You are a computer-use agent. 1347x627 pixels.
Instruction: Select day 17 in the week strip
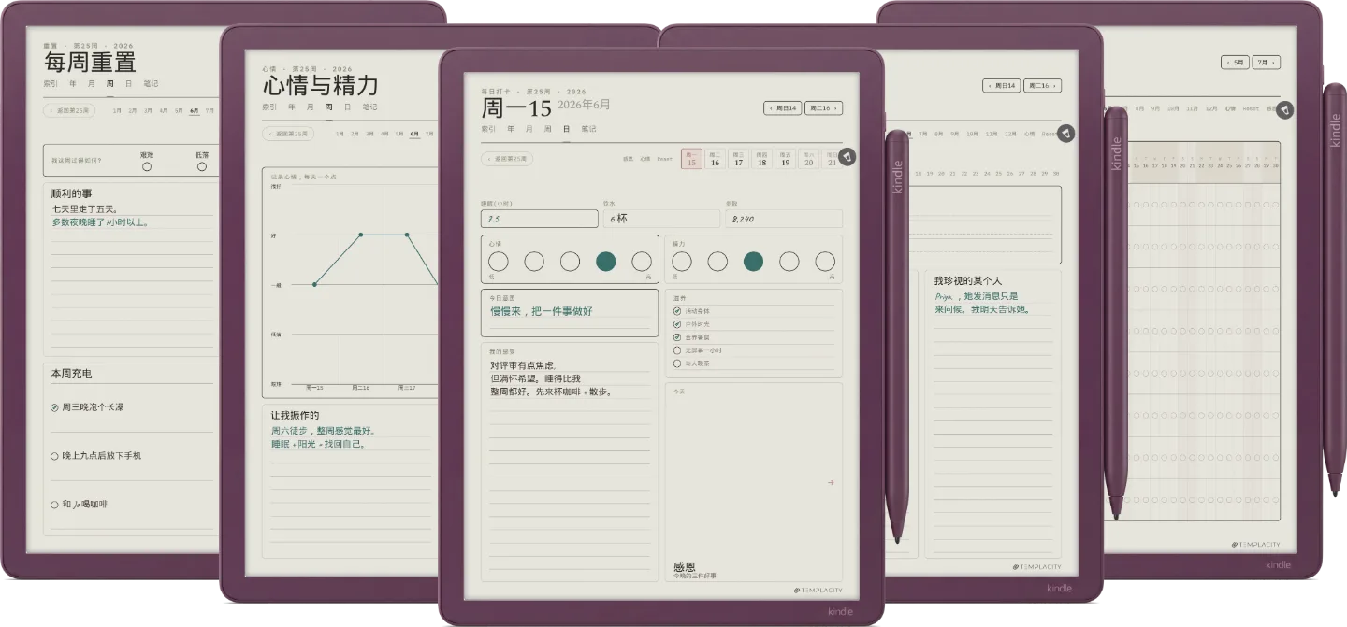point(738,159)
